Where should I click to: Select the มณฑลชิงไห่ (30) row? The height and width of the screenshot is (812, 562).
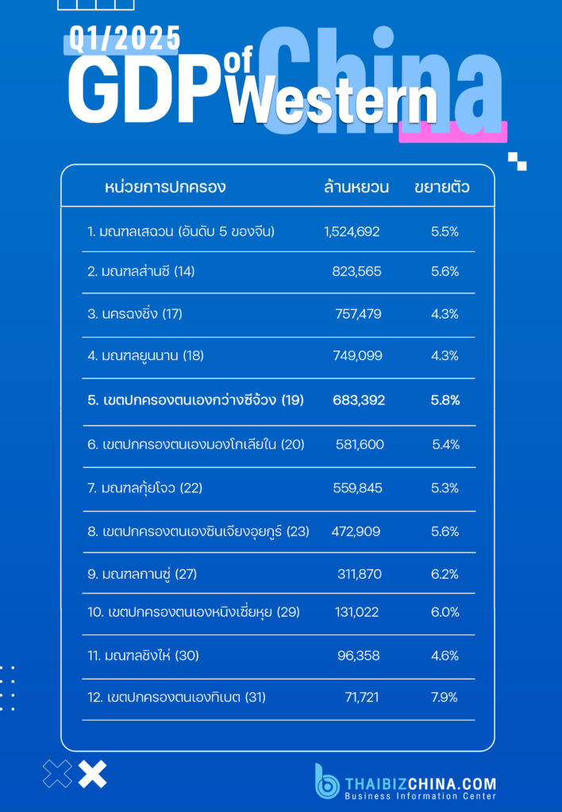tap(278, 656)
